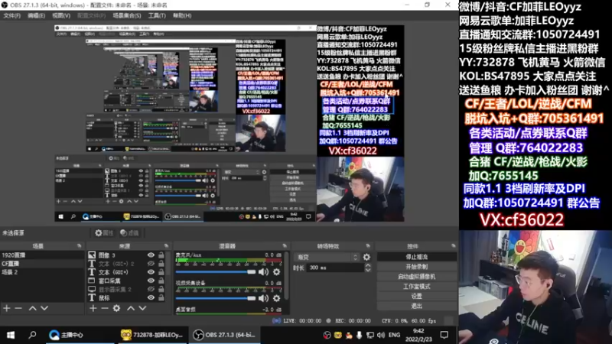Viewport: 612px width, 344px height.
Task: Open the 帮助(H) menu
Action: tap(182, 15)
